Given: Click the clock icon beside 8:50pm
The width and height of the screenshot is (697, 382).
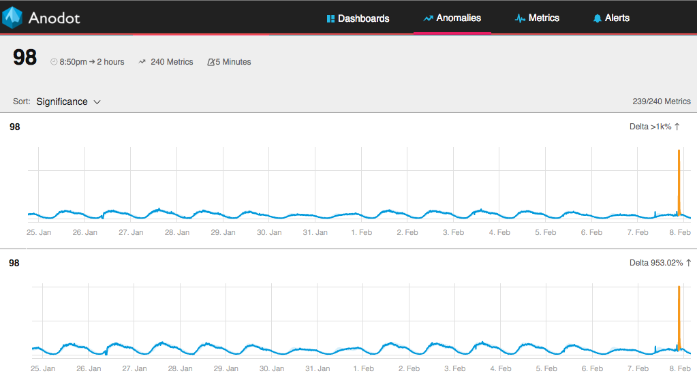Looking at the screenshot, I should coord(54,62).
